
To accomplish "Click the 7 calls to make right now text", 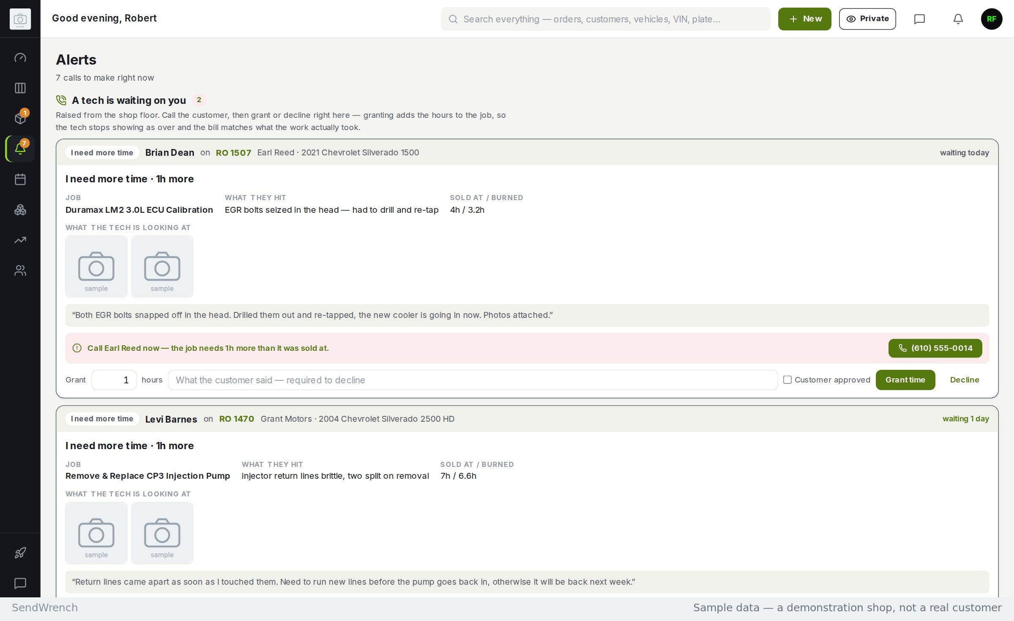I will (x=105, y=78).
